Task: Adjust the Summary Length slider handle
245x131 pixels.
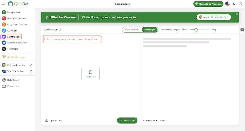Action: pyautogui.click(x=196, y=30)
